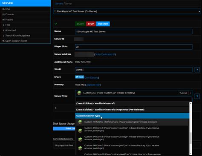Go to Servers breadcrumb link
The height and width of the screenshot is (156, 202).
(x=59, y=3)
